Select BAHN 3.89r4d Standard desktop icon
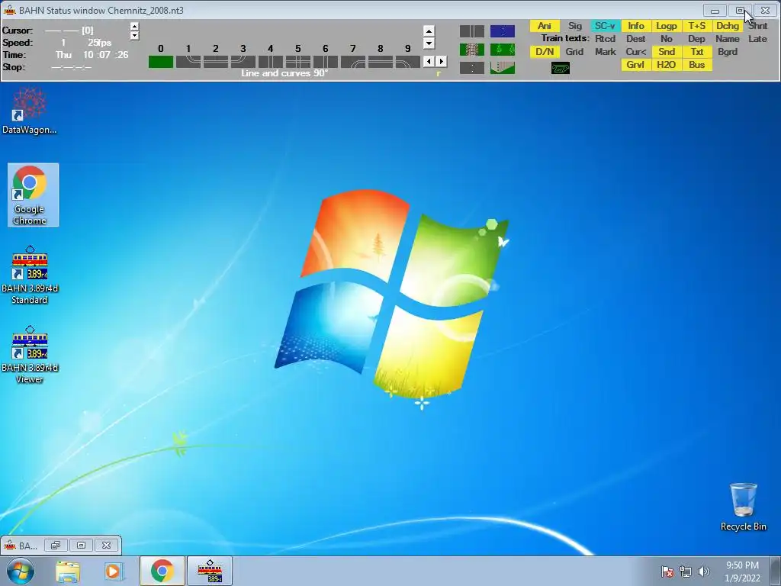 (30, 275)
